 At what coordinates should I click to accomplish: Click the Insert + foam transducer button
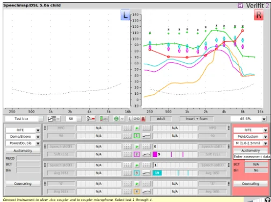196,119
